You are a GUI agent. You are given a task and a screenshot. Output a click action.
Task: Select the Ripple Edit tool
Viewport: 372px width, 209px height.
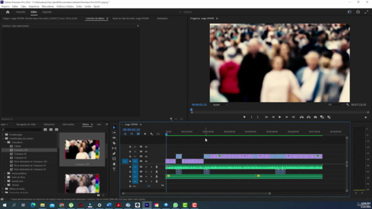114,138
